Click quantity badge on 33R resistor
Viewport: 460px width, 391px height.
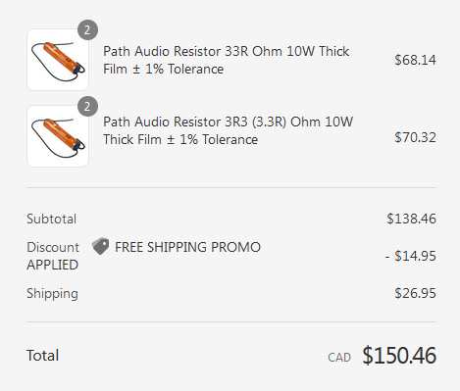[x=87, y=30]
